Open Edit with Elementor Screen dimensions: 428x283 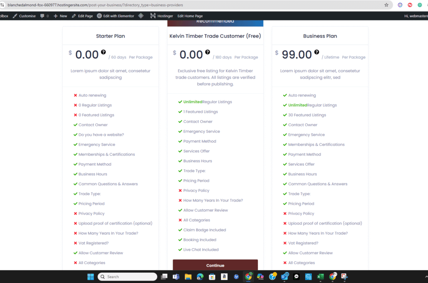(116, 16)
